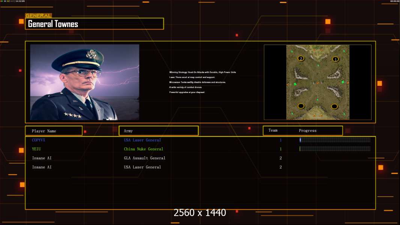Screen dimensions: 400x225
Task: Click the Progress column header
Action: point(308,130)
